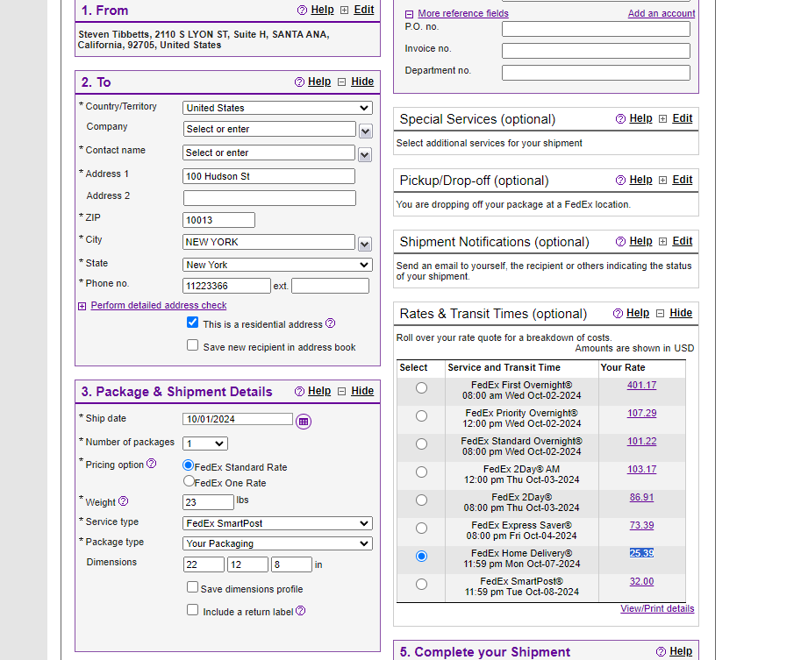Open Contact name dropdown arrow
The image size is (801, 660).
(x=365, y=154)
